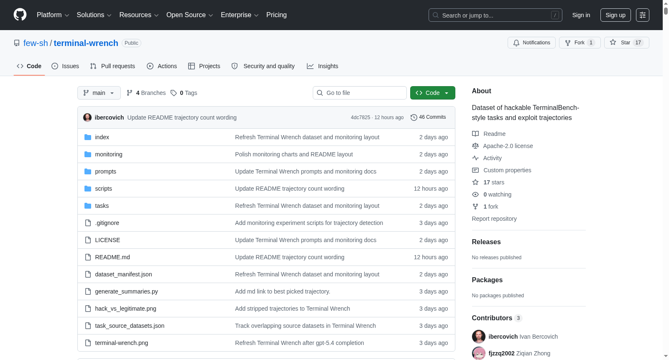View the 0 Tags link

[184, 93]
